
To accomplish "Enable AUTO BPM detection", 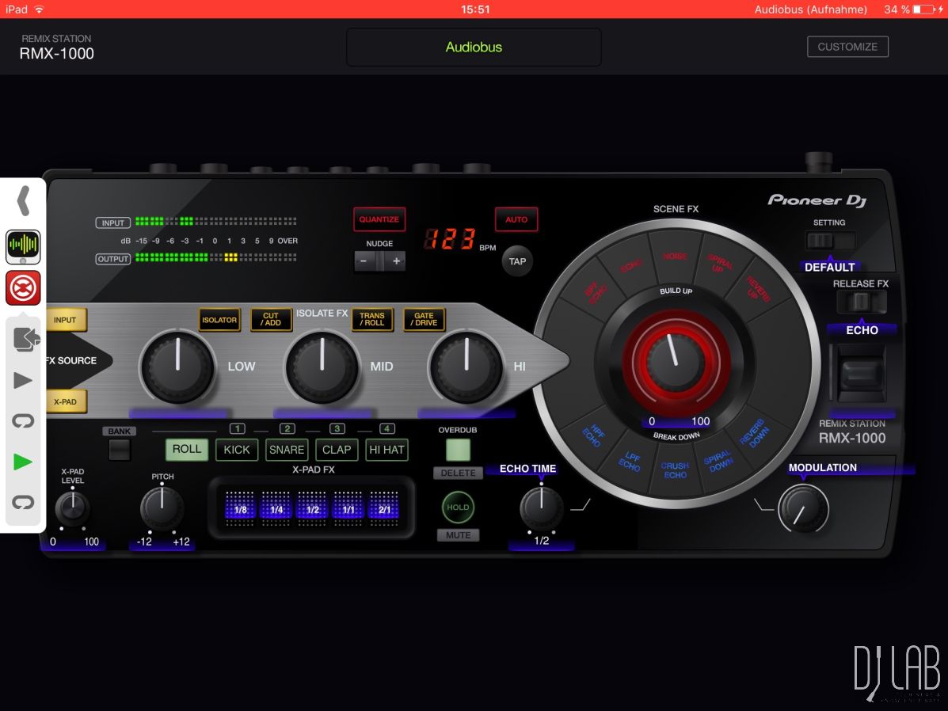I will pyautogui.click(x=516, y=219).
